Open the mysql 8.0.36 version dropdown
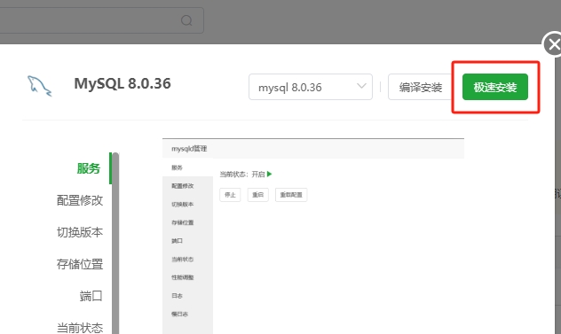The image size is (561, 334). pos(311,87)
